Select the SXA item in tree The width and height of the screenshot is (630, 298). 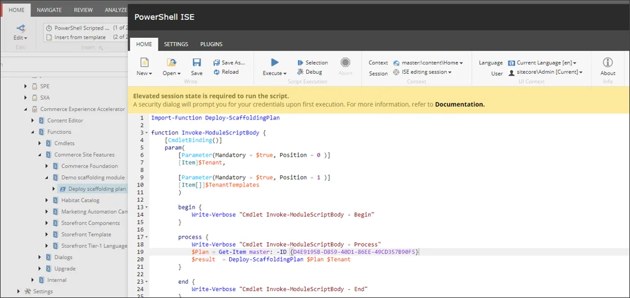click(x=45, y=97)
